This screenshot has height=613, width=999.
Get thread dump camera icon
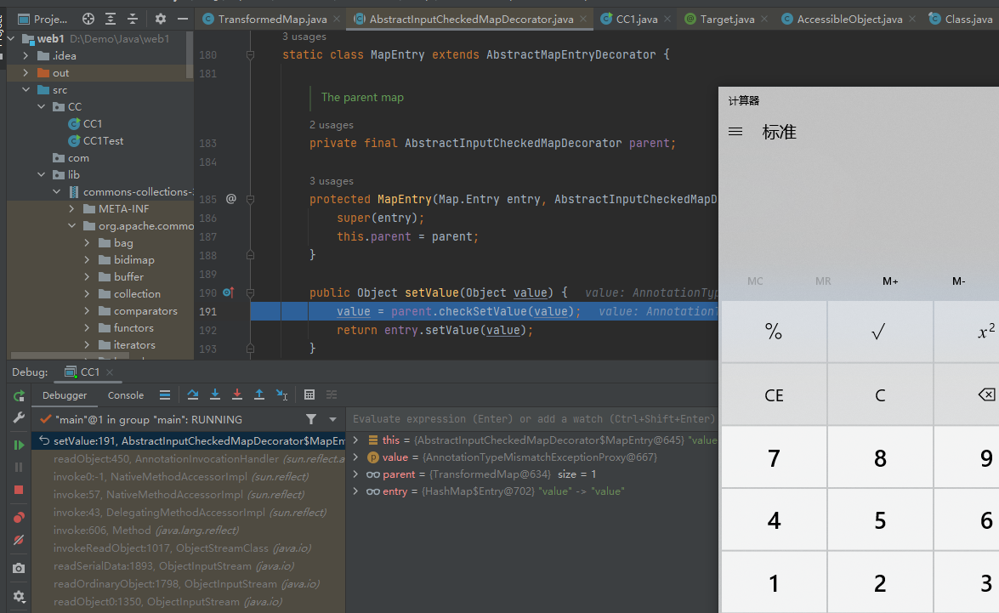[x=19, y=568]
